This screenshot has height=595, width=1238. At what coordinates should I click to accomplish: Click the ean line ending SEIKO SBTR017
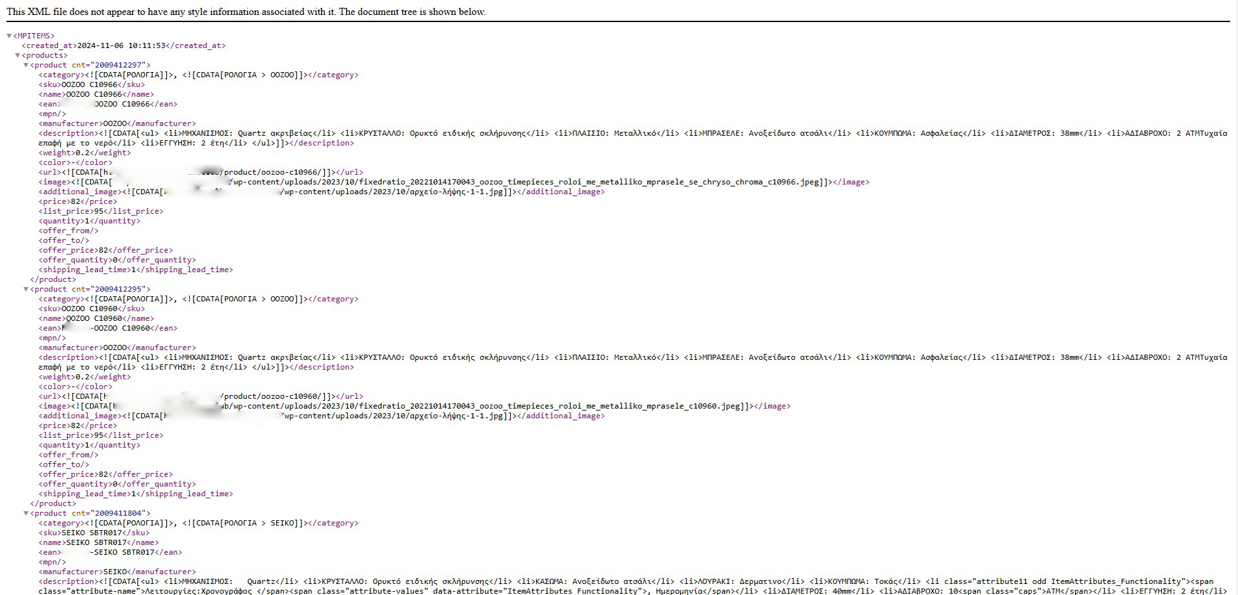point(110,552)
